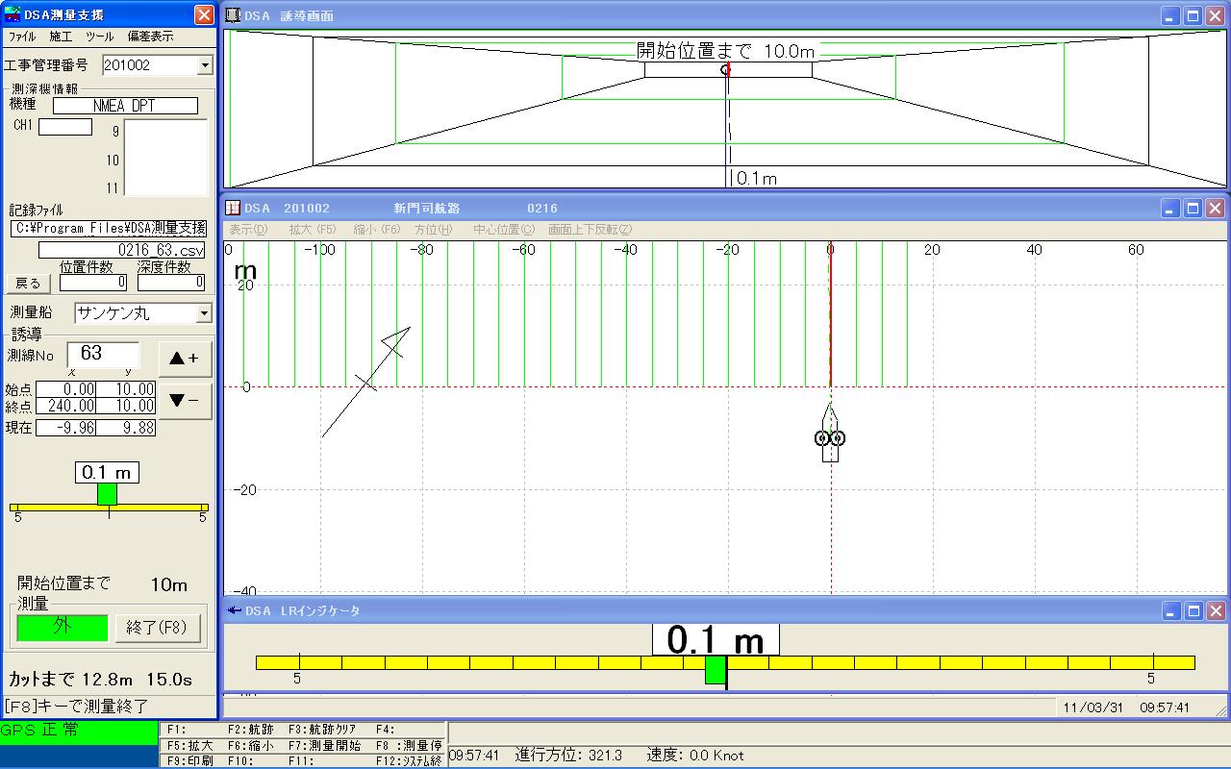Click 拡大 (F5) in the map menu
1231x769 pixels.
(313, 230)
